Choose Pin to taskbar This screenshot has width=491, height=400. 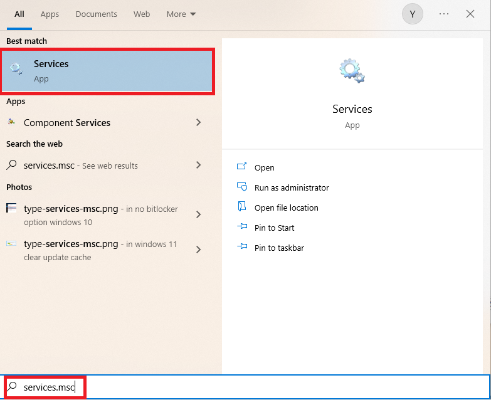coord(279,248)
